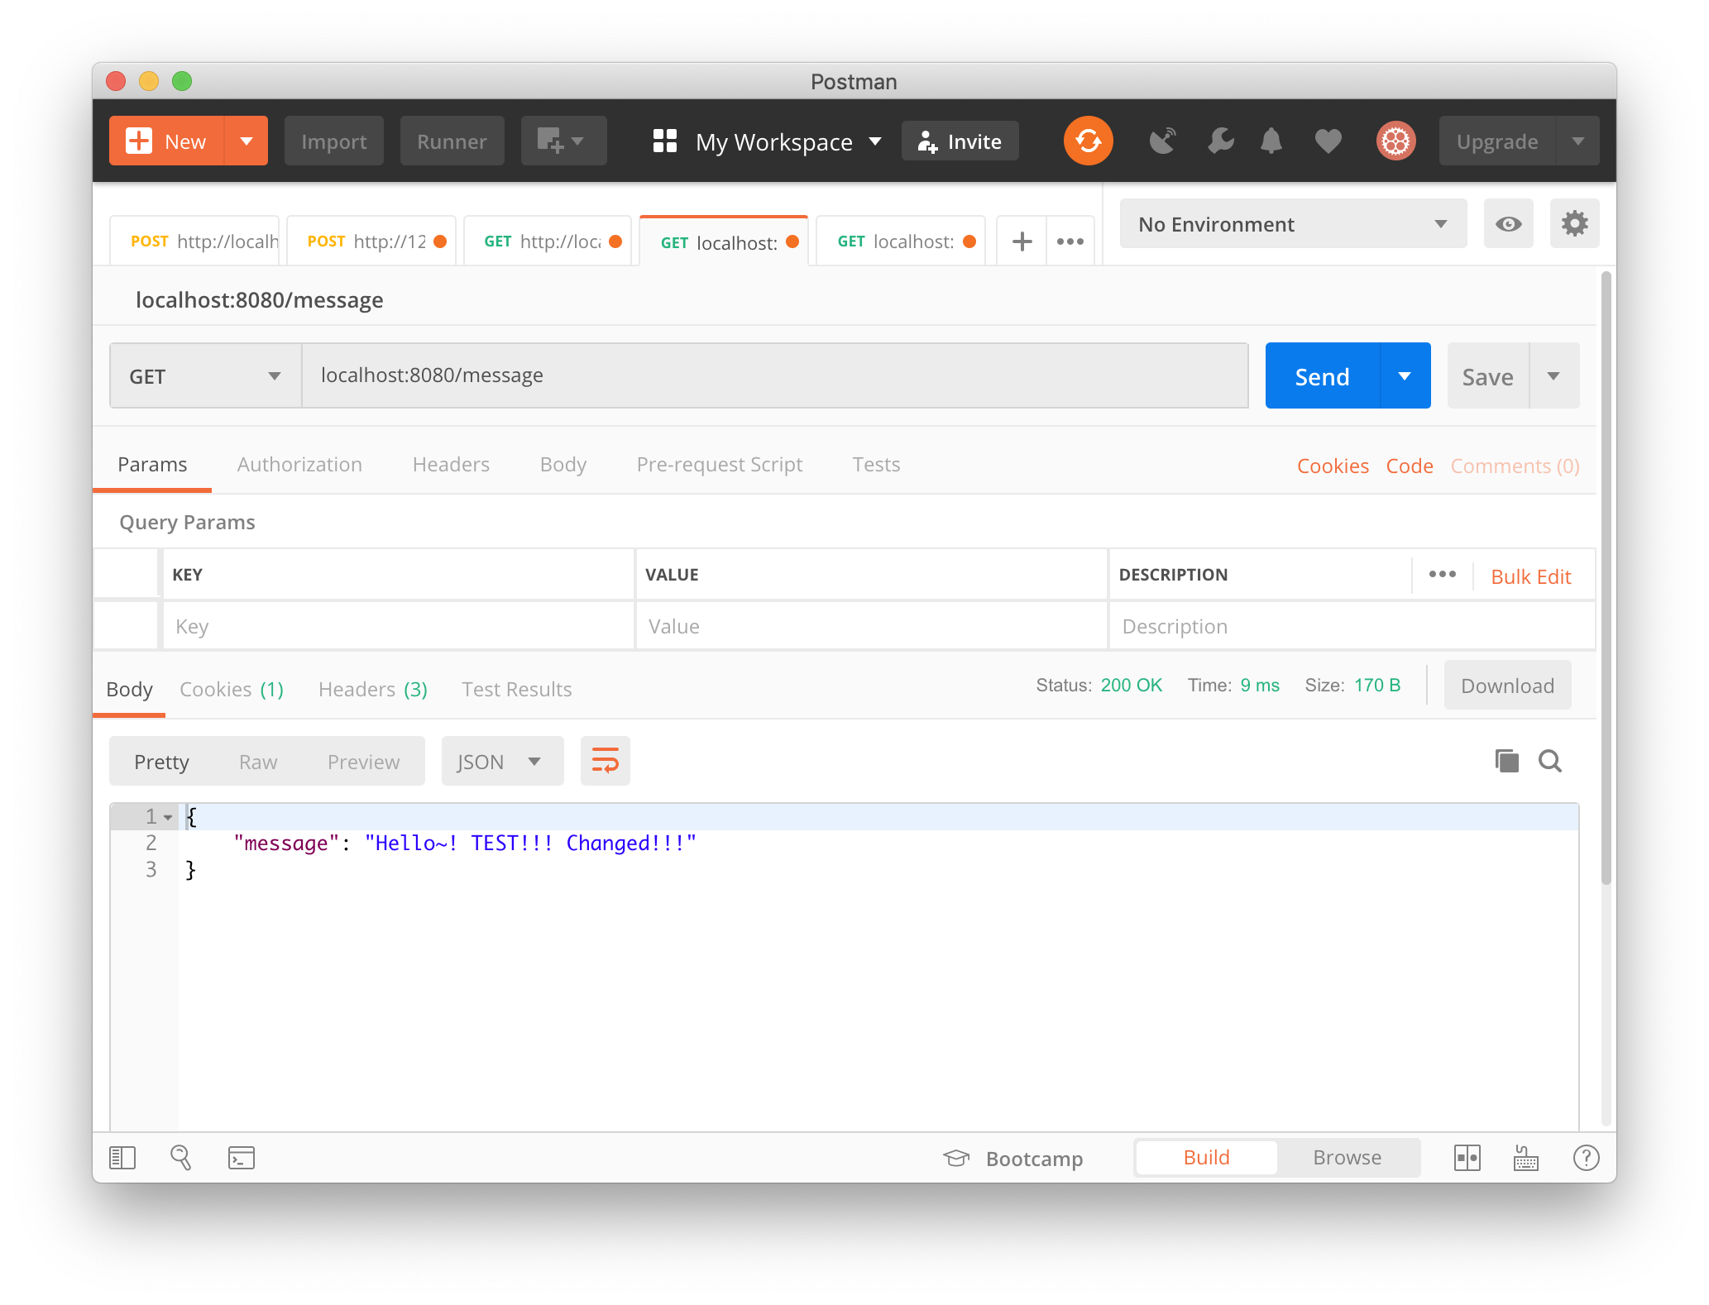Click the environment quick look eye icon

1508,224
